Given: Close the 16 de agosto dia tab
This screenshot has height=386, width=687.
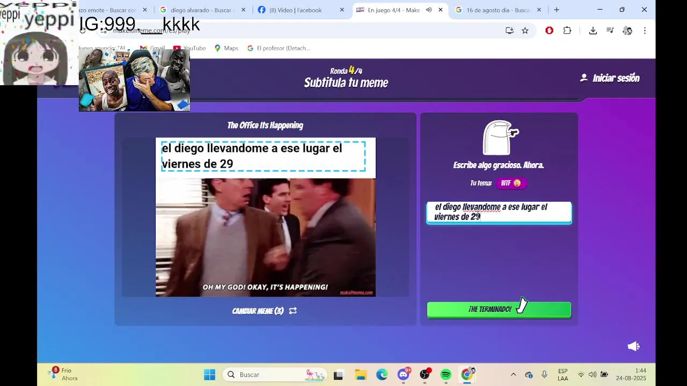Looking at the screenshot, I should tap(539, 10).
